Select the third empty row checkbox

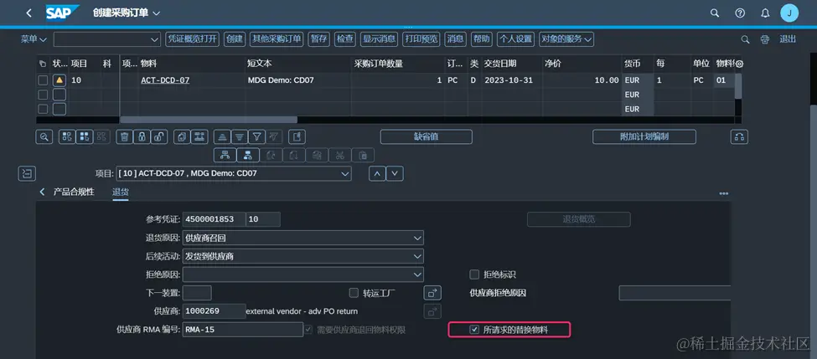(44, 109)
